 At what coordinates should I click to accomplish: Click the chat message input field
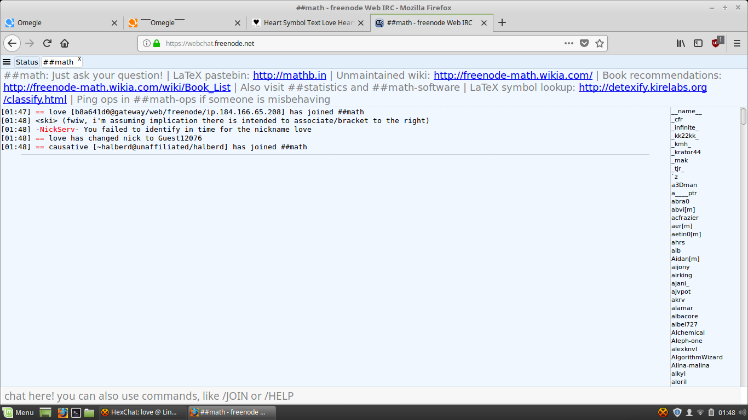point(374,396)
